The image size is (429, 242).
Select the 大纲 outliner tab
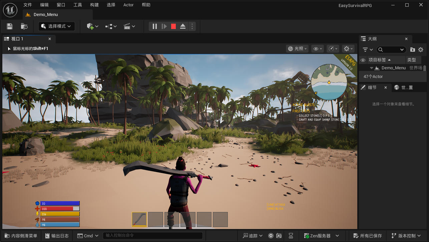(385, 39)
